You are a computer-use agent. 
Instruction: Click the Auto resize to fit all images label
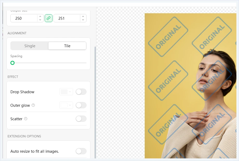[x=35, y=151]
